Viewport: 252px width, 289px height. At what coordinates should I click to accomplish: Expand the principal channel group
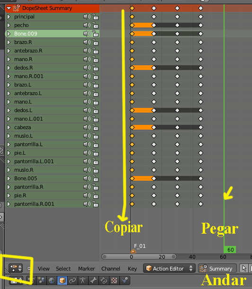[x=9, y=17]
